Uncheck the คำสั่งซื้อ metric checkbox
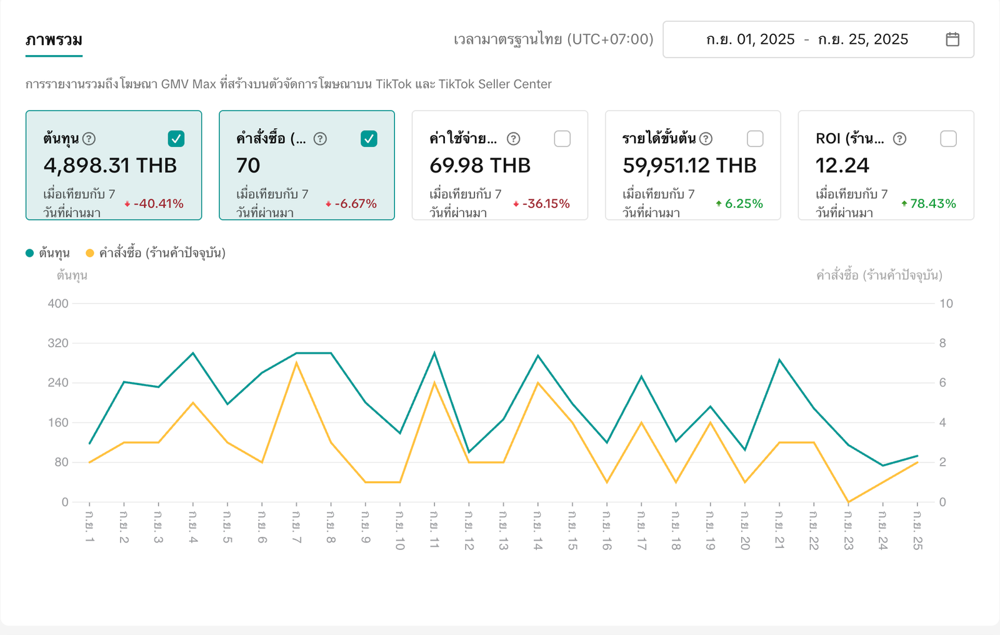 369,139
